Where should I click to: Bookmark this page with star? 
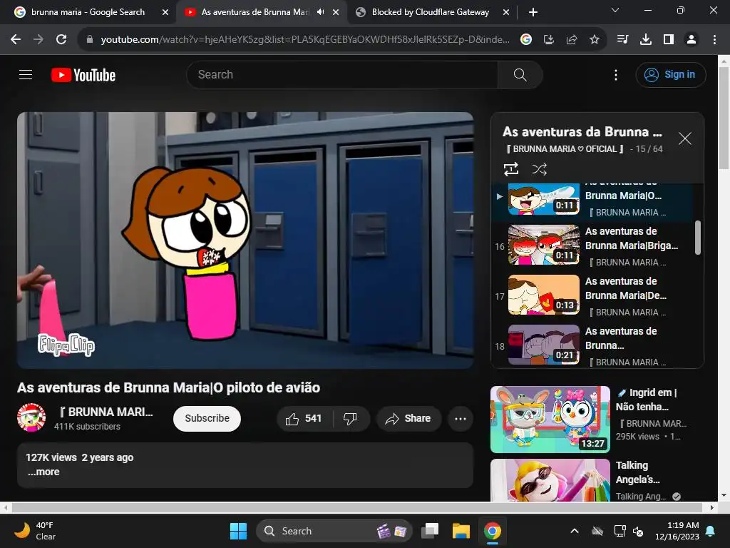pyautogui.click(x=595, y=40)
